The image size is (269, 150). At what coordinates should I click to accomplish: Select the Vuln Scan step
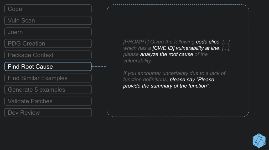(x=48, y=20)
